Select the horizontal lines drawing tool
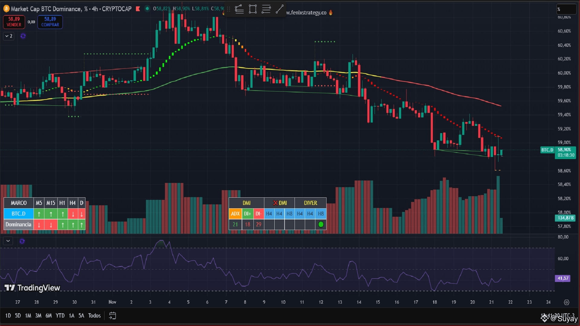The width and height of the screenshot is (580, 326). click(x=266, y=9)
